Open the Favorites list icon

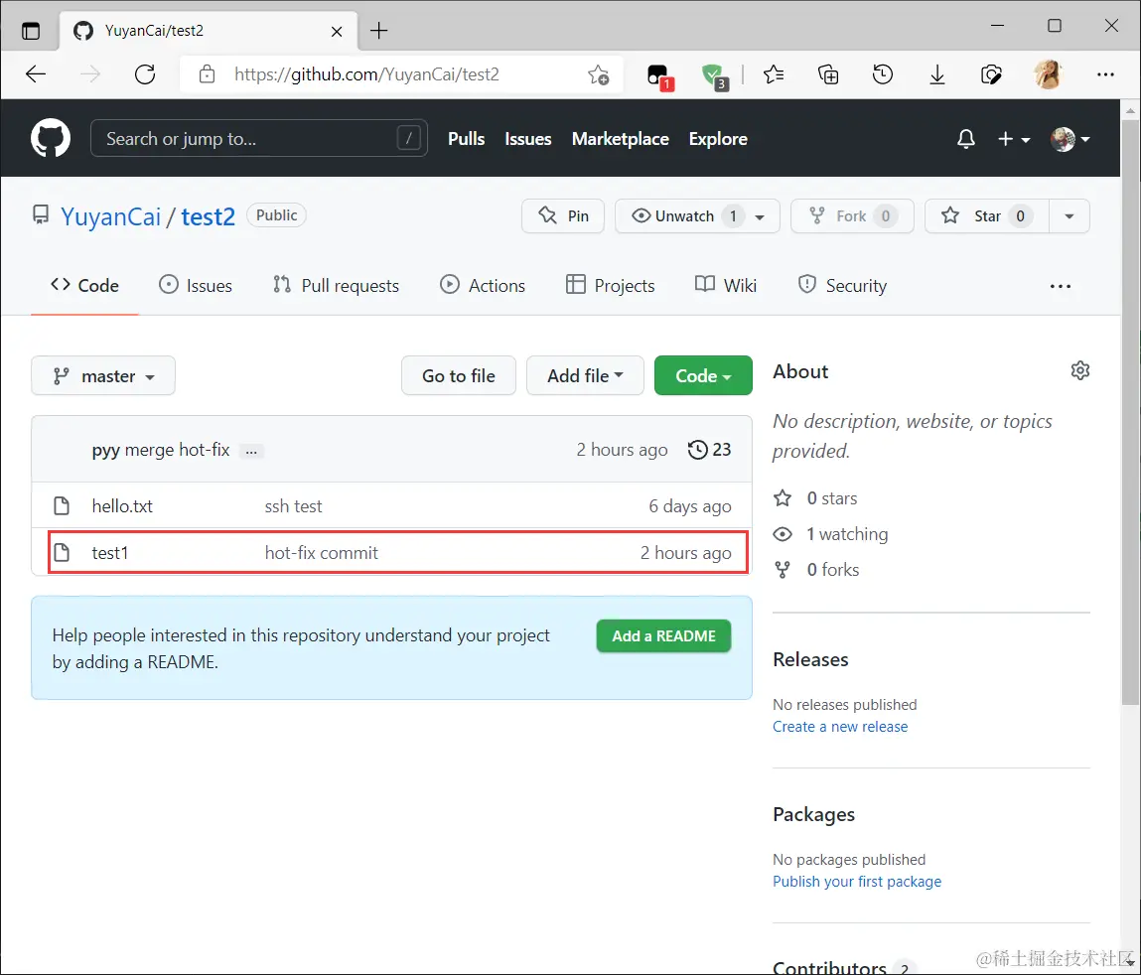coord(774,74)
